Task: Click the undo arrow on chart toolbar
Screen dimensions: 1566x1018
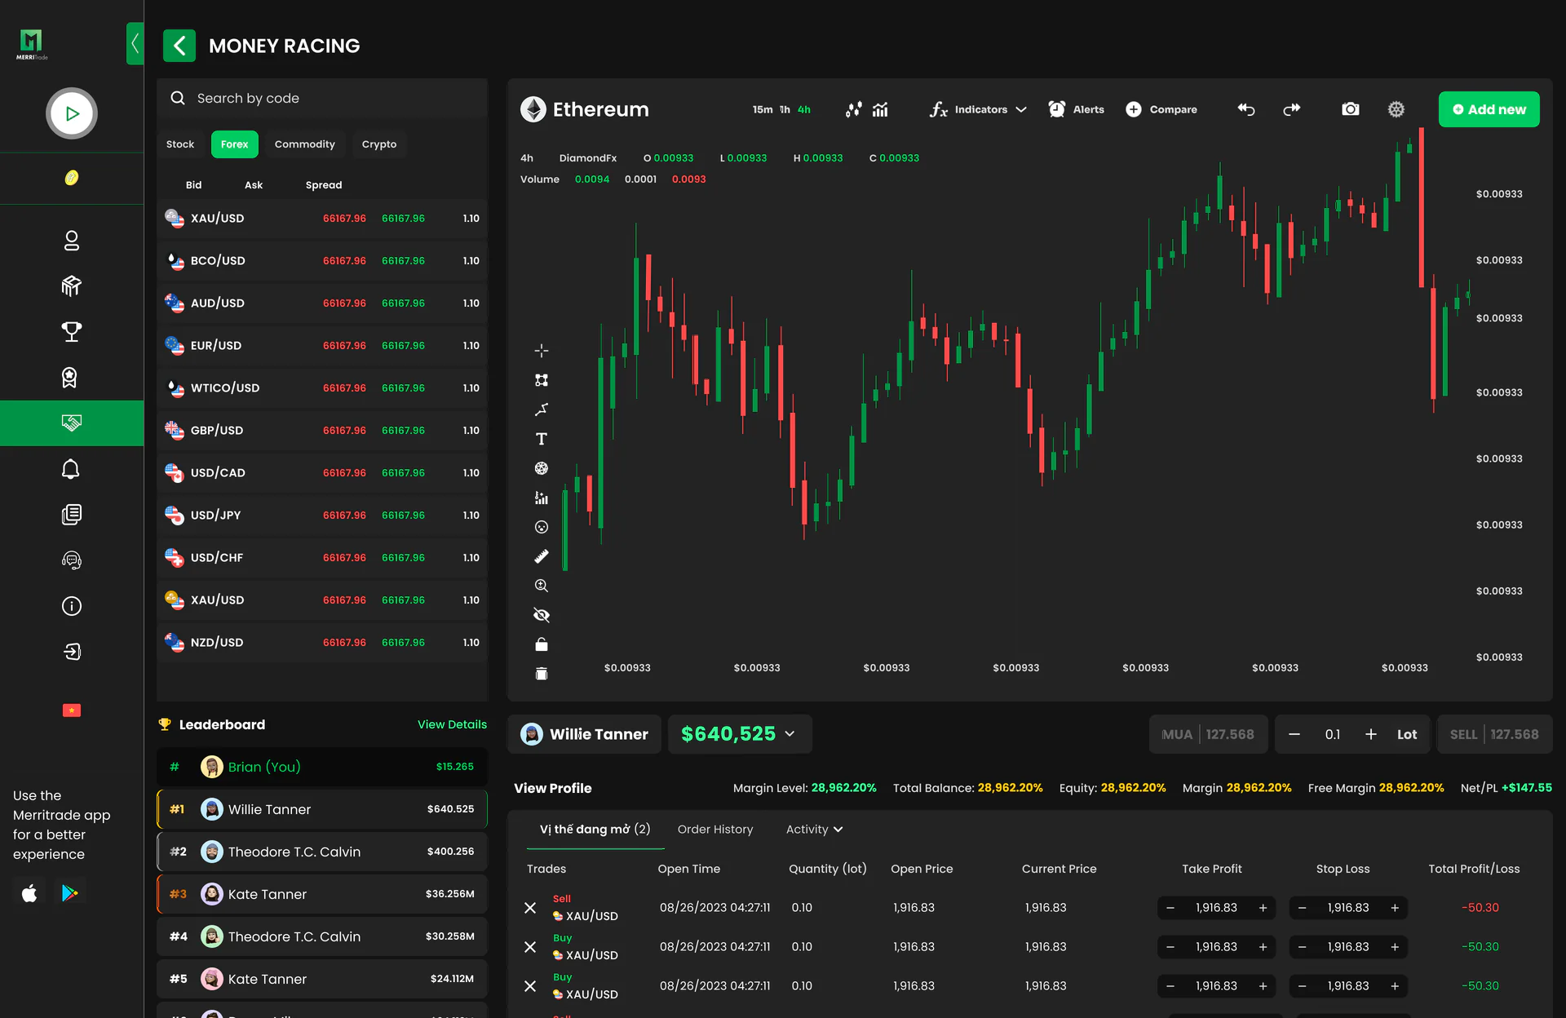Action: pos(1246,109)
